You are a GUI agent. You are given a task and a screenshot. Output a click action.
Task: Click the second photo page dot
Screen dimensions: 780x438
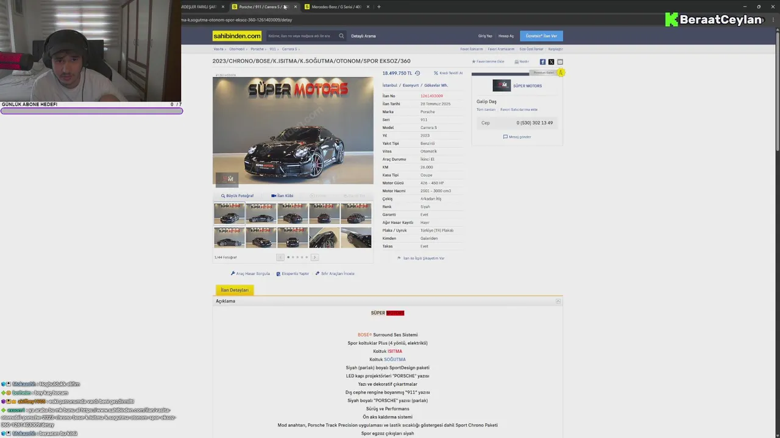292,257
